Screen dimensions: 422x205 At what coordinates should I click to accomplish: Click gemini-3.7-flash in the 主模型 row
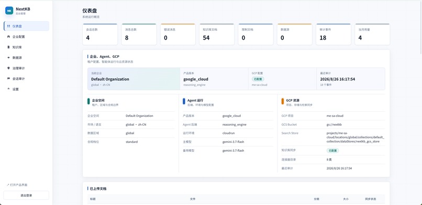click(x=233, y=142)
